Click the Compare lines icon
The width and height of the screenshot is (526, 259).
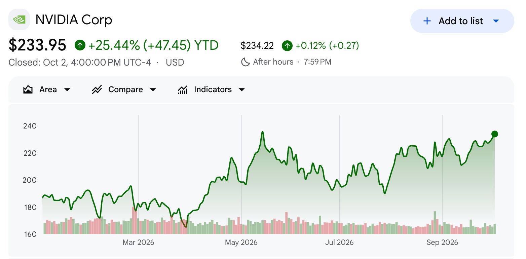pyautogui.click(x=97, y=89)
